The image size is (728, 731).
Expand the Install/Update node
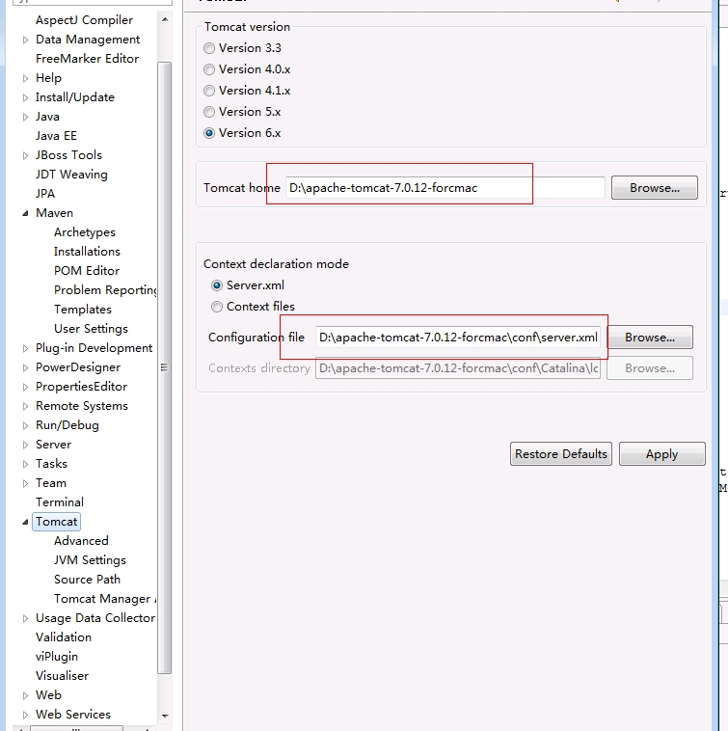pos(26,98)
